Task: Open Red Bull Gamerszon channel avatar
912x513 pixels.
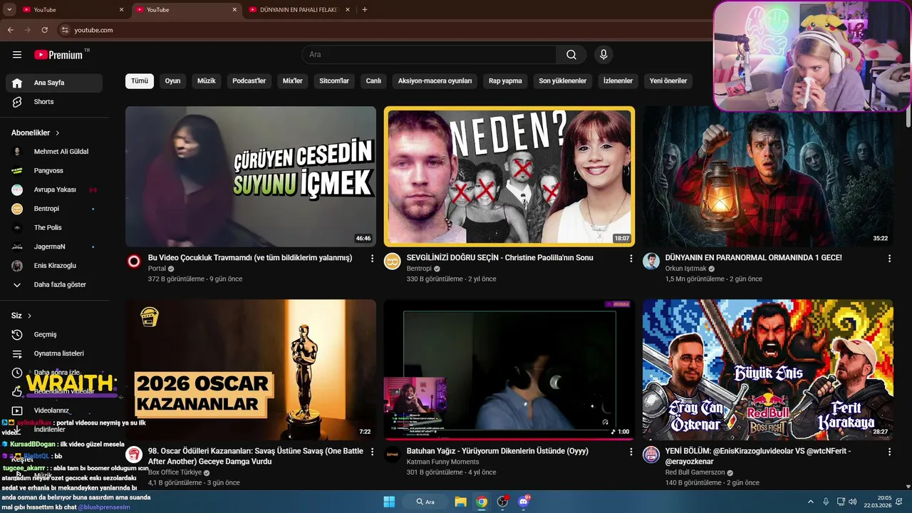Action: click(651, 455)
